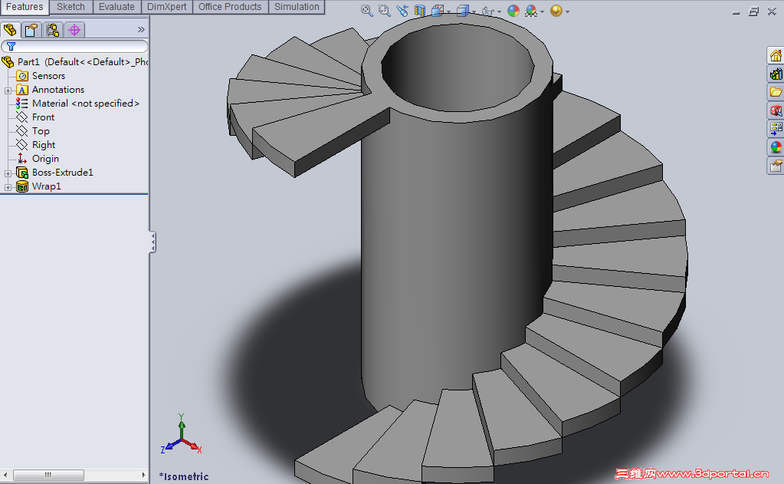Expand the Wrap1 feature

click(x=8, y=187)
